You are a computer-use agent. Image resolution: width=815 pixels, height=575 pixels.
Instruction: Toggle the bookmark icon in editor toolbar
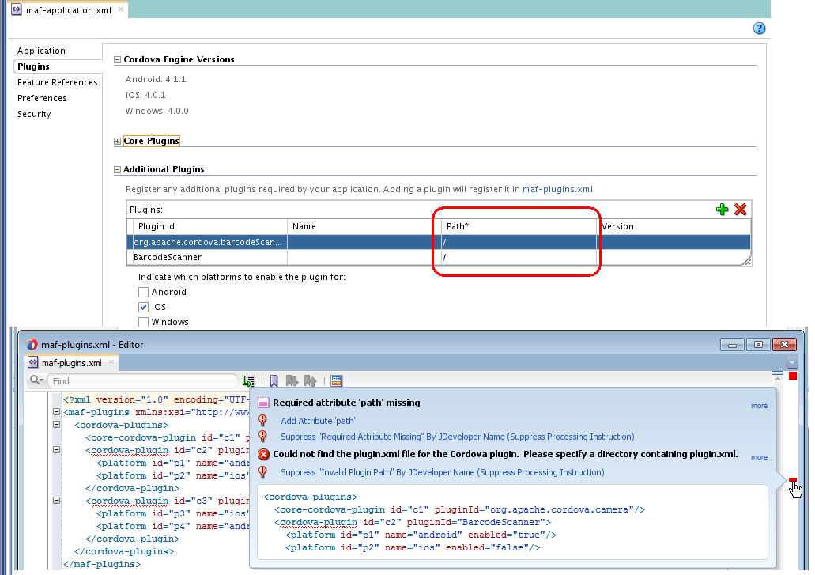tap(274, 381)
